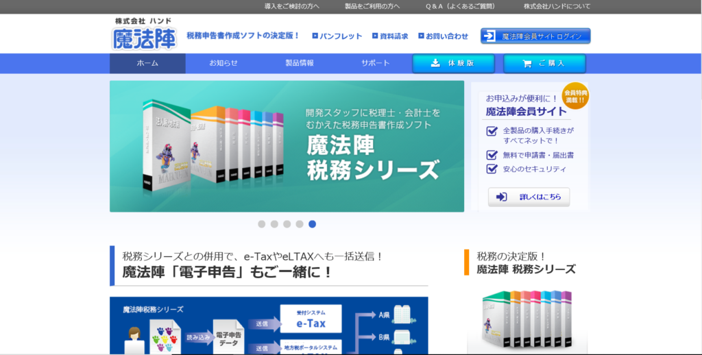Image resolution: width=702 pixels, height=355 pixels.
Task: Click the checkmark icon beside 無料で申請書・届出書
Action: [x=492, y=155]
